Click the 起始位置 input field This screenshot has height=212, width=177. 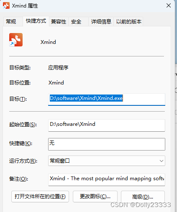pyautogui.click(x=107, y=125)
